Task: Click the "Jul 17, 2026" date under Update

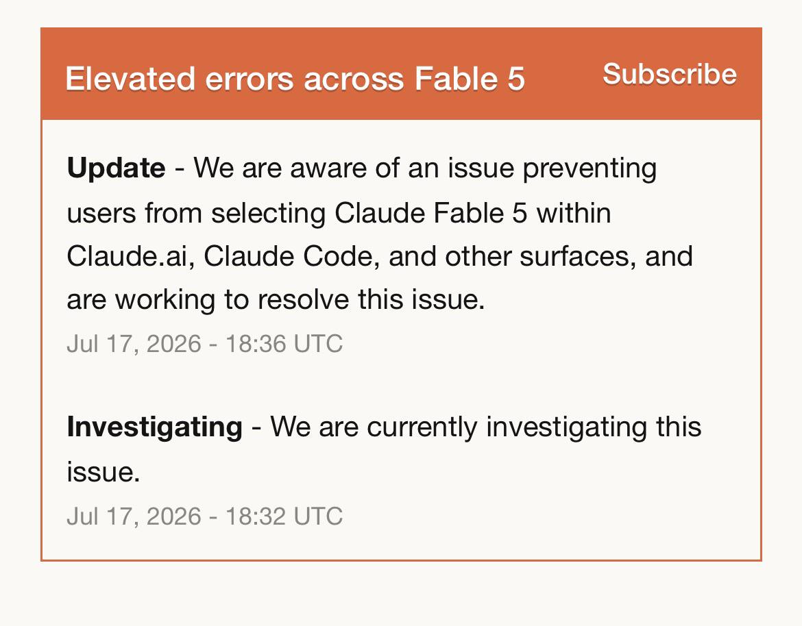Action: click(134, 343)
